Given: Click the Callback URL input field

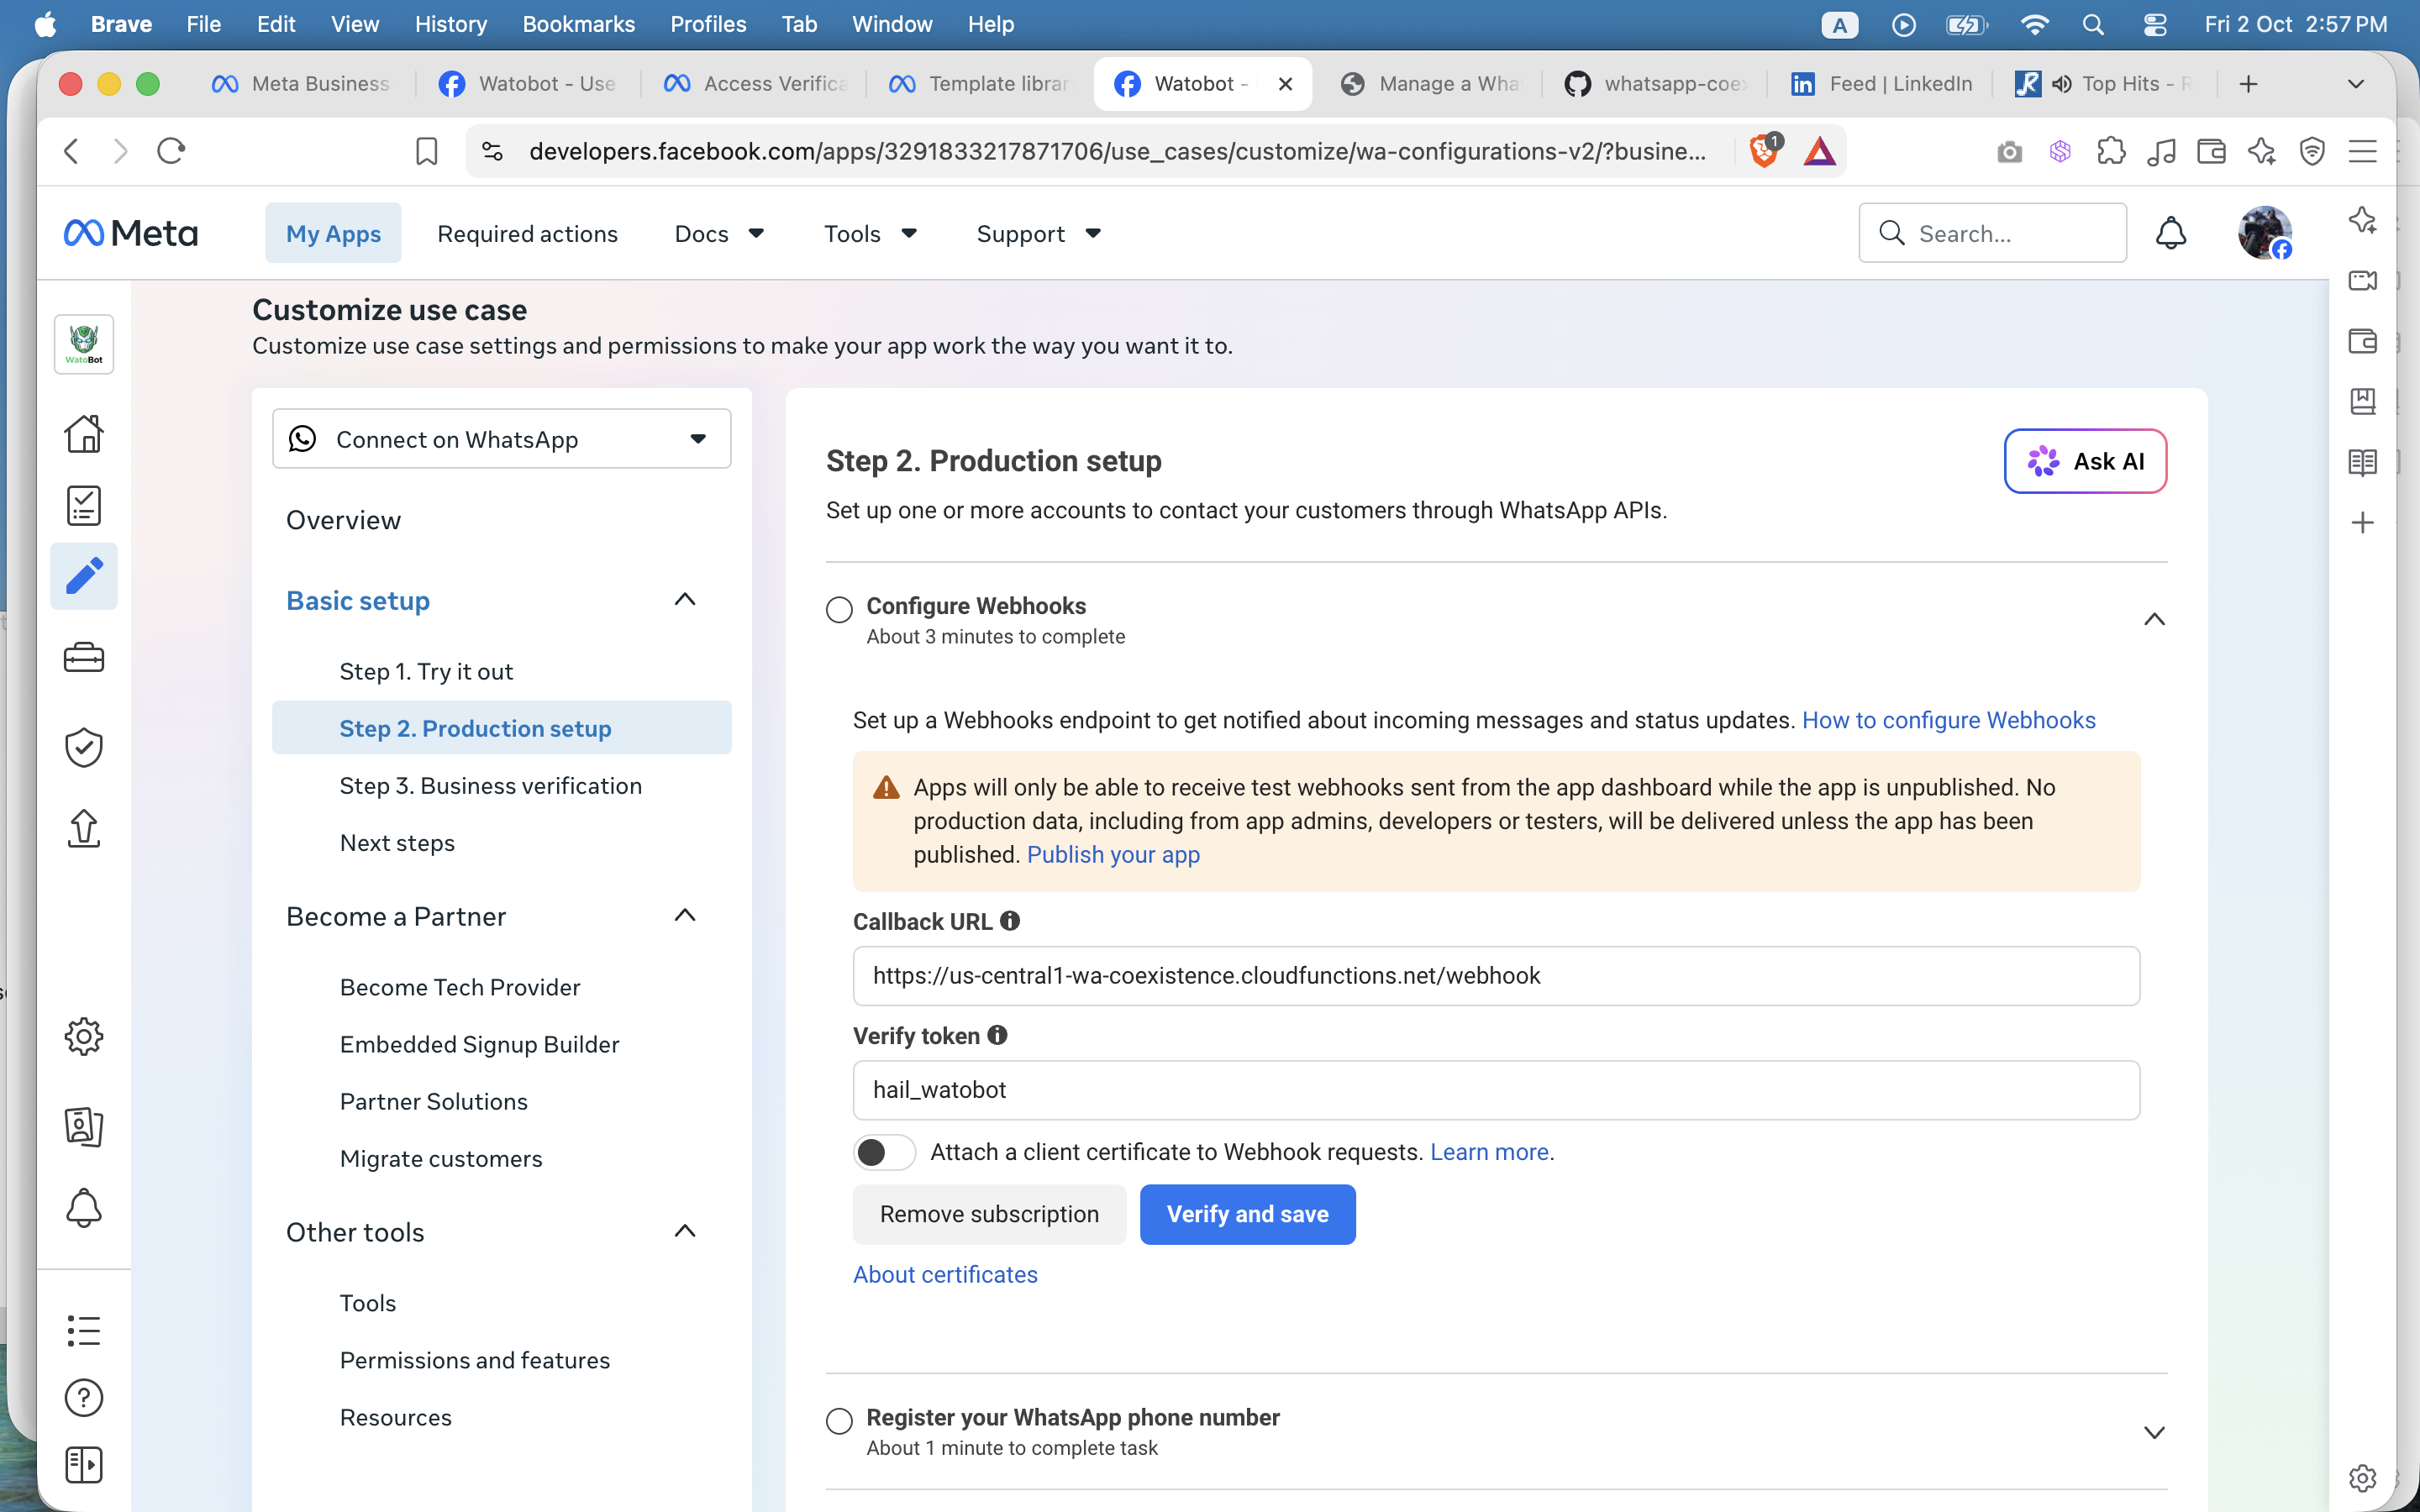Looking at the screenshot, I should [1496, 976].
